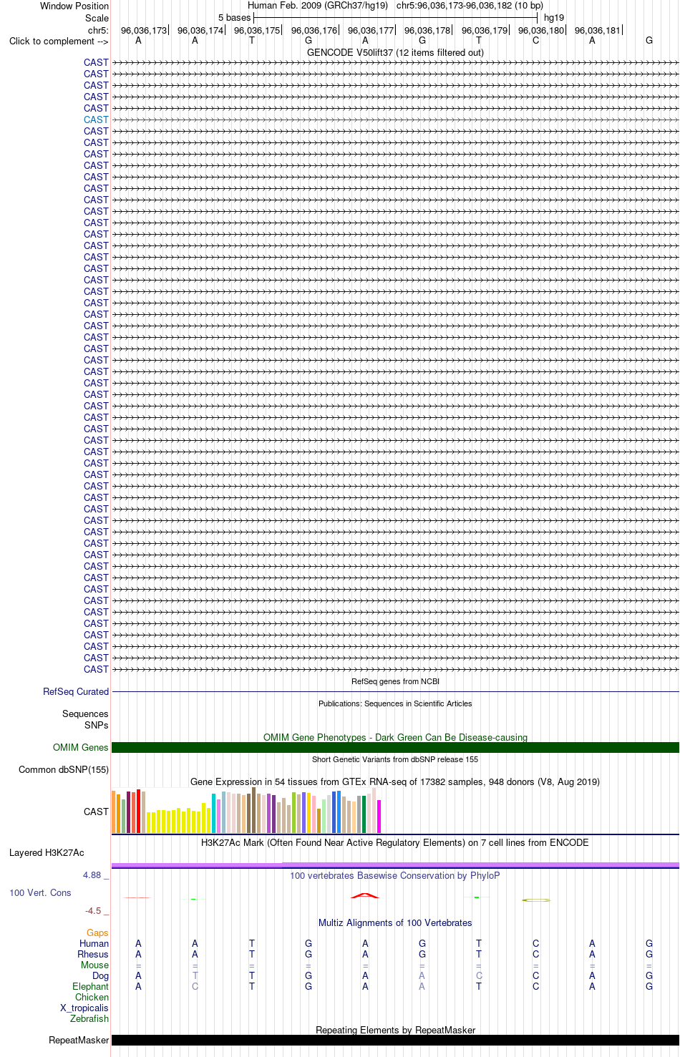Click the hg19 label beside the scale bar
This screenshot has width=680, height=1057.
[554, 17]
